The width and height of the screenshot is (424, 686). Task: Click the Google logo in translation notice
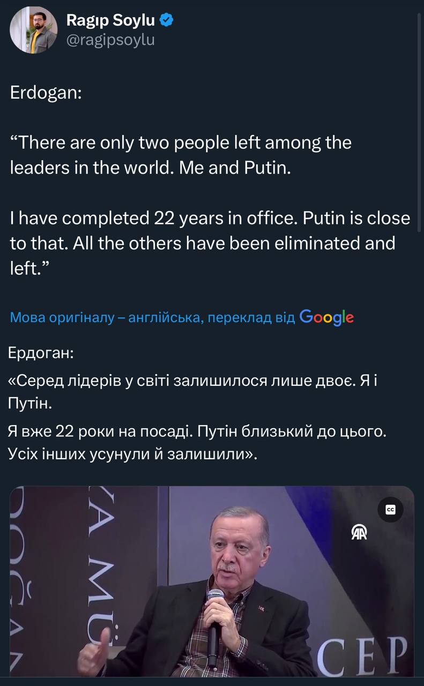coord(326,317)
